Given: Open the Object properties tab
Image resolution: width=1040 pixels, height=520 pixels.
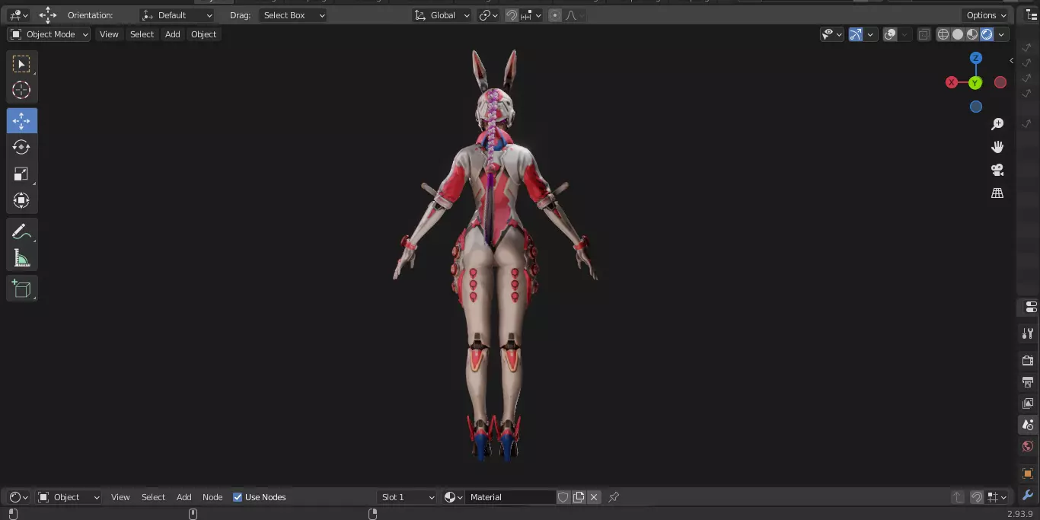Looking at the screenshot, I should (x=1028, y=474).
